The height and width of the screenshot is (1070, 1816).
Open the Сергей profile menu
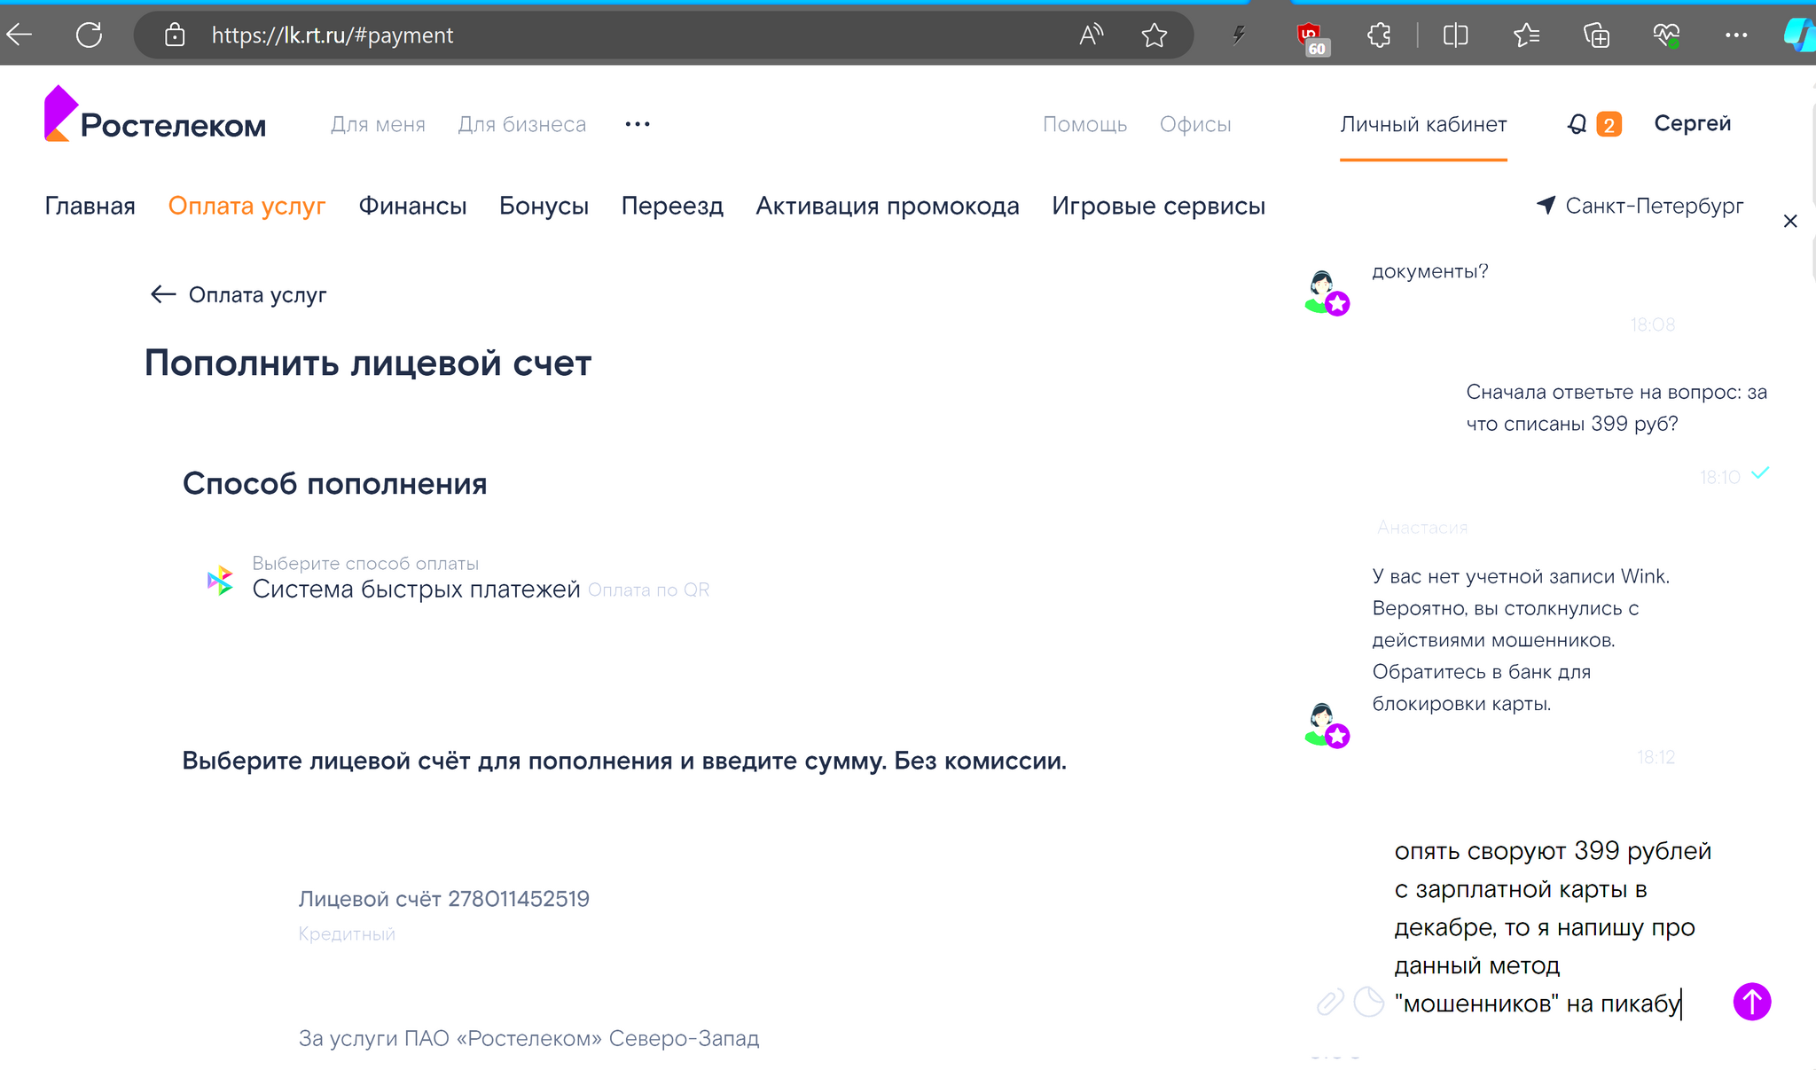1692,123
